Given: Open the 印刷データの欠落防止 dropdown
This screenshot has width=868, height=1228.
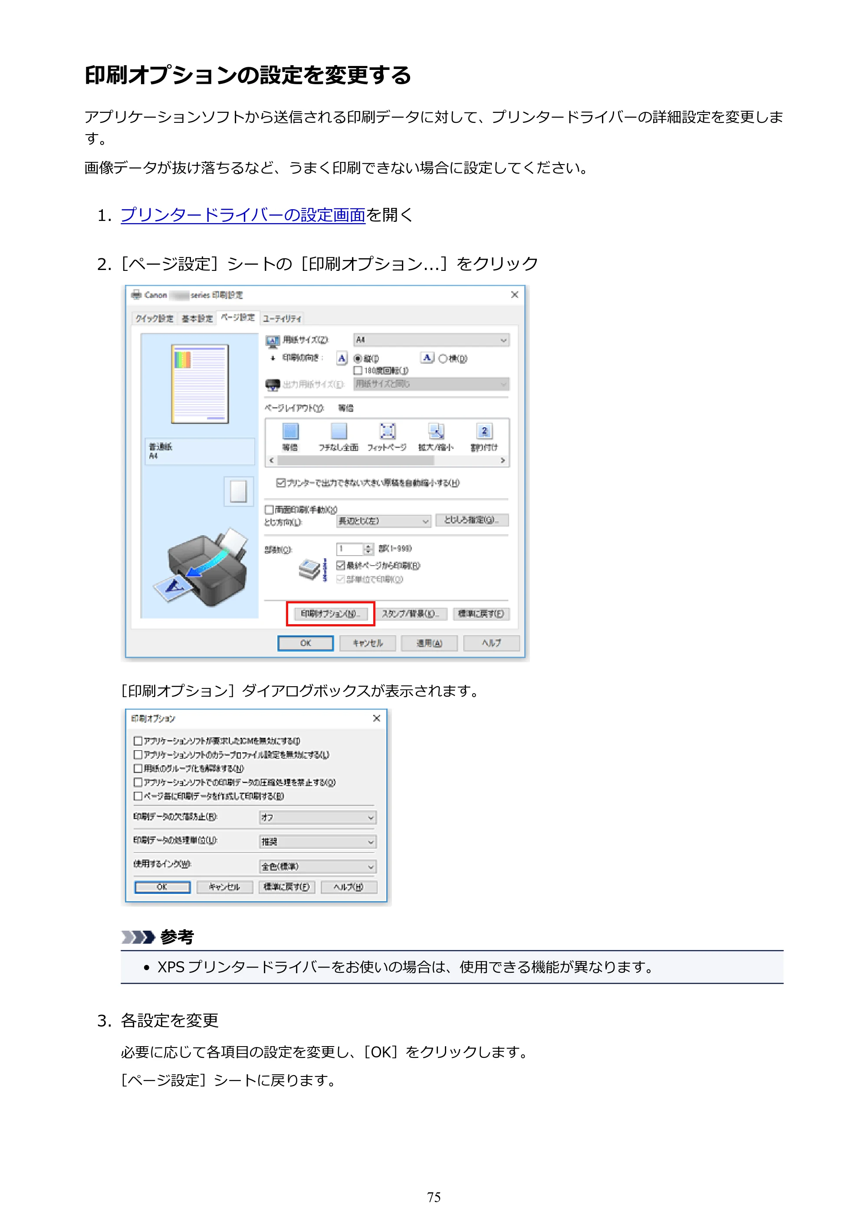Looking at the screenshot, I should click(x=318, y=817).
